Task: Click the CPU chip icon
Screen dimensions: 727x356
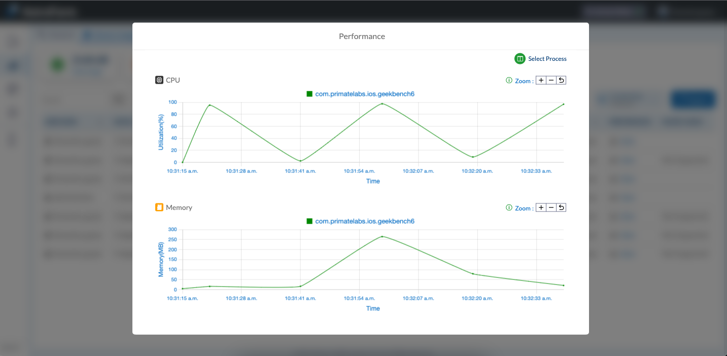Action: tap(159, 80)
